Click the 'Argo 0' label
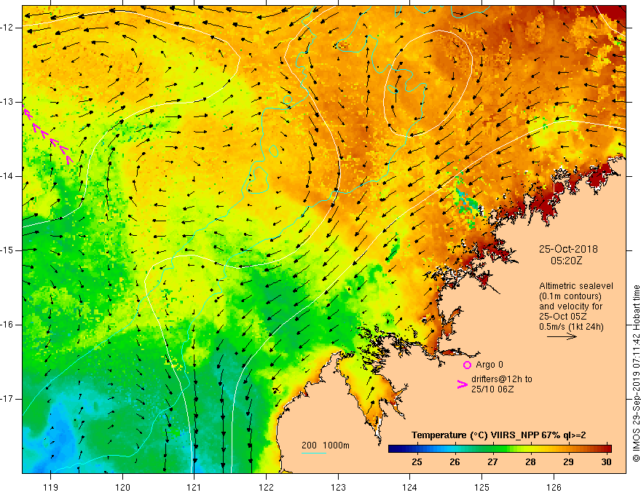641x495 pixels. point(489,365)
